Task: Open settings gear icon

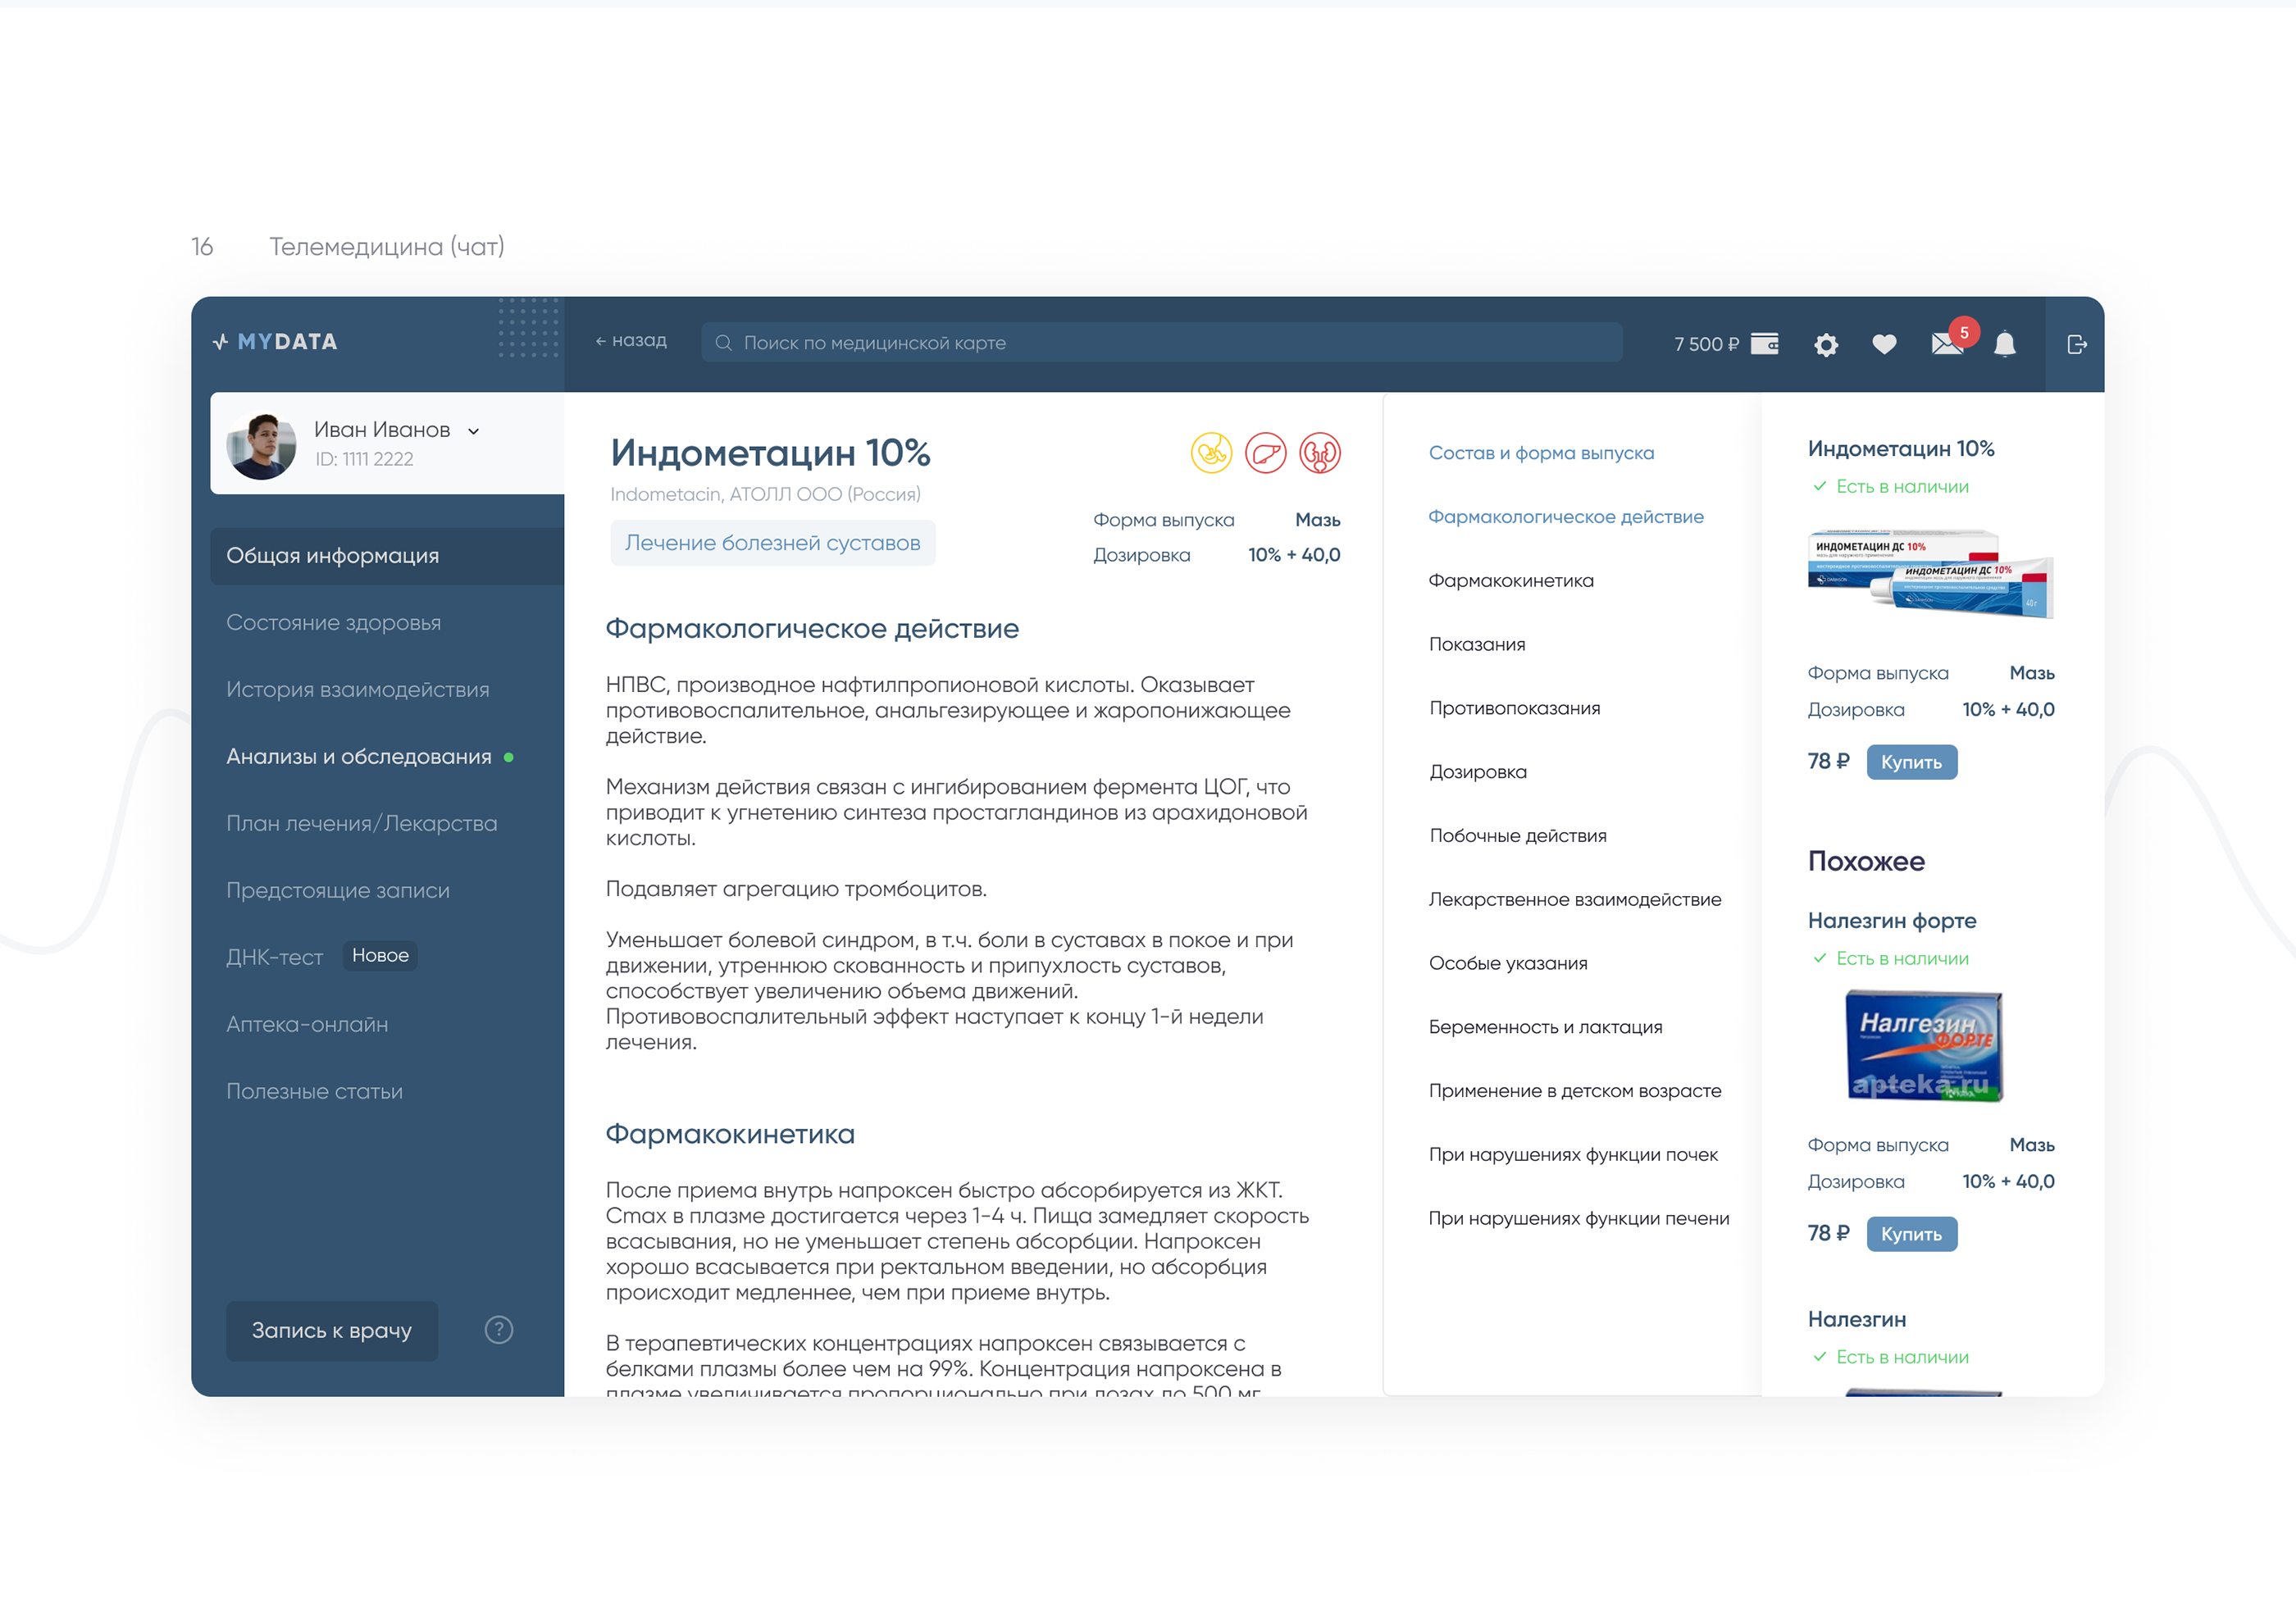Action: pos(1826,345)
